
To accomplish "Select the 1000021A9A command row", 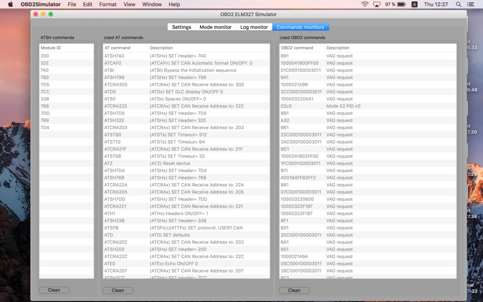I will [x=368, y=256].
